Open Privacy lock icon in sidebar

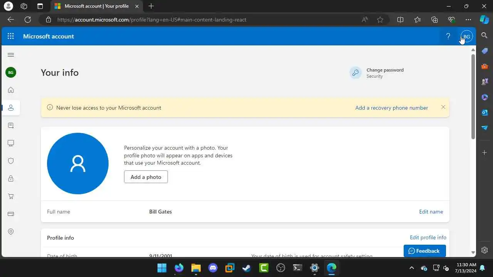[x=11, y=179]
